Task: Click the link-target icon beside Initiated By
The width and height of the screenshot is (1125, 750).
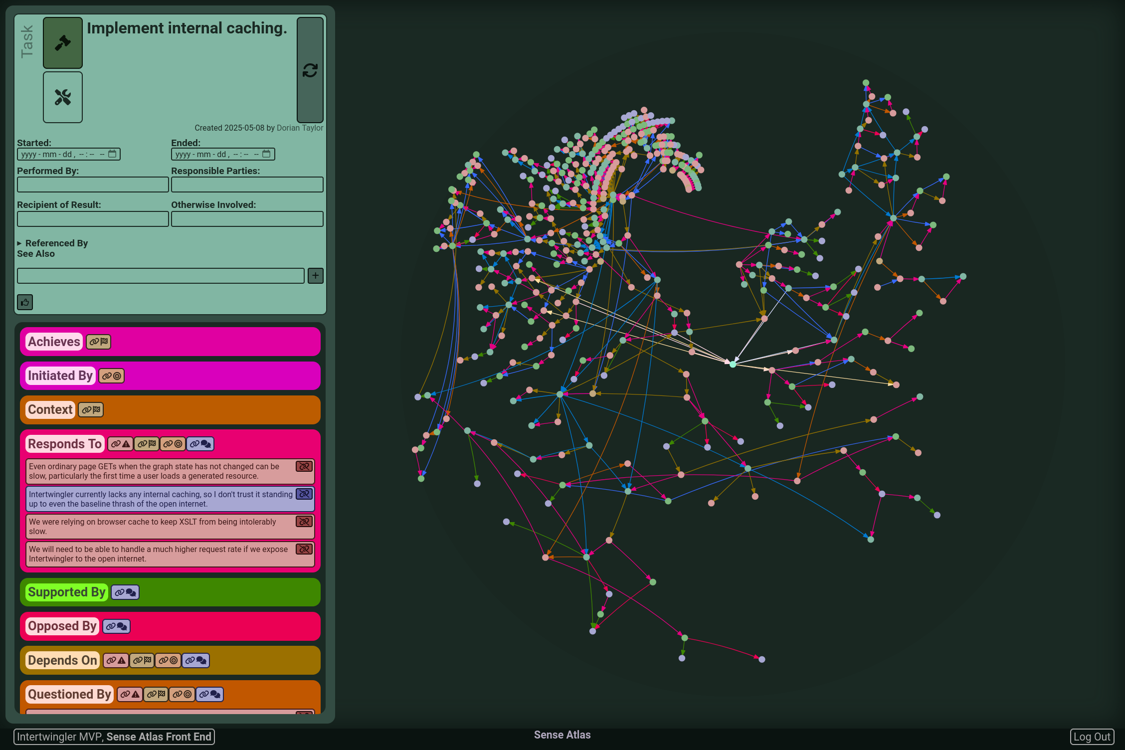Action: pos(111,375)
